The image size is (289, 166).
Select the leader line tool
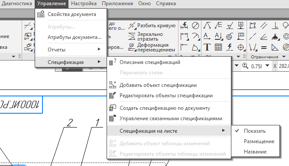point(207,26)
